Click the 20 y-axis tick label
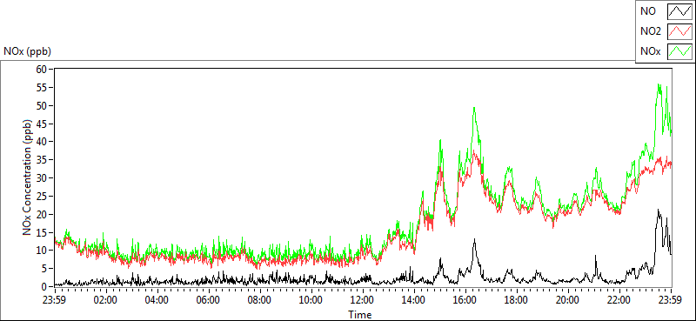696x321 pixels. click(42, 215)
